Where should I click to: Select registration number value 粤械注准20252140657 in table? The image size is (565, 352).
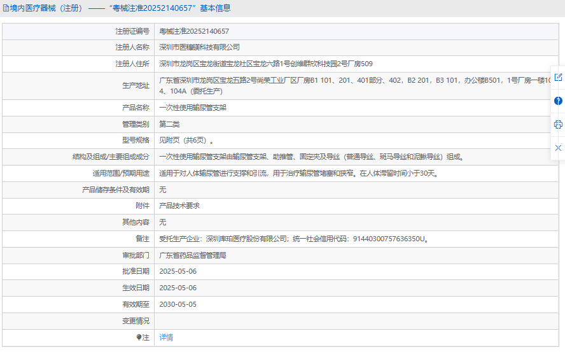[194, 31]
